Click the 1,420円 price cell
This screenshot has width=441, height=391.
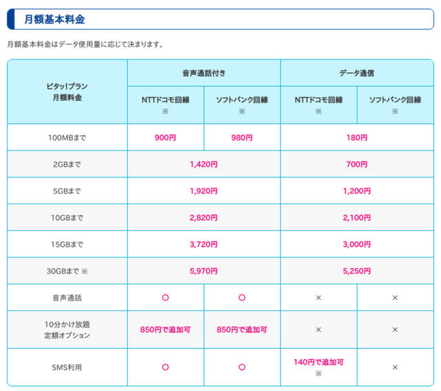(x=204, y=164)
